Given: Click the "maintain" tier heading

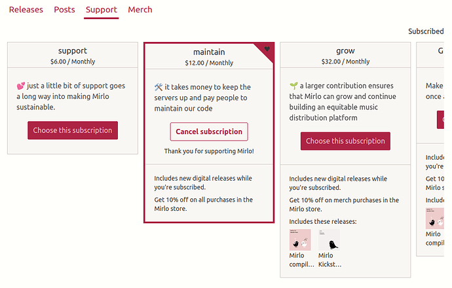Looking at the screenshot, I should click(209, 51).
